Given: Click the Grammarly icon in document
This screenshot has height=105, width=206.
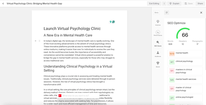Looking at the screenshot, I should pos(114,22).
